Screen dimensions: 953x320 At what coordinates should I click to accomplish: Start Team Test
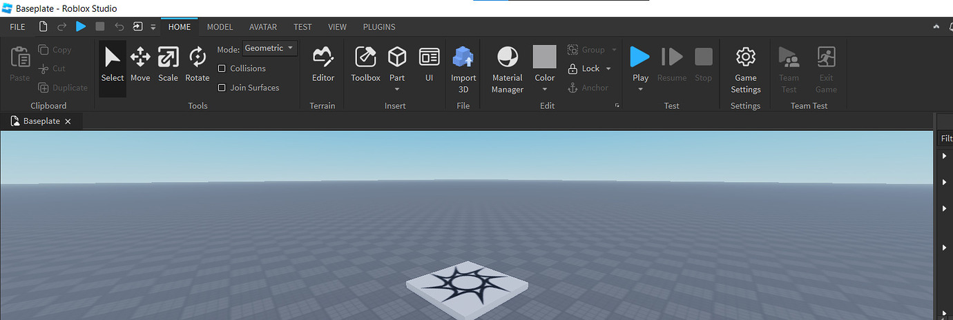point(789,69)
